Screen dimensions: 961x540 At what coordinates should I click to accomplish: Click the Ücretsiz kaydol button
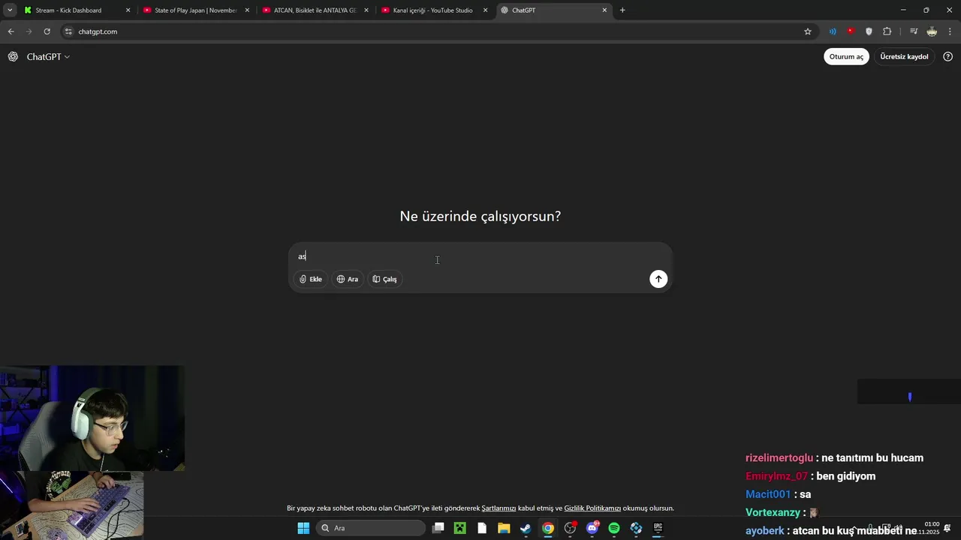904,57
